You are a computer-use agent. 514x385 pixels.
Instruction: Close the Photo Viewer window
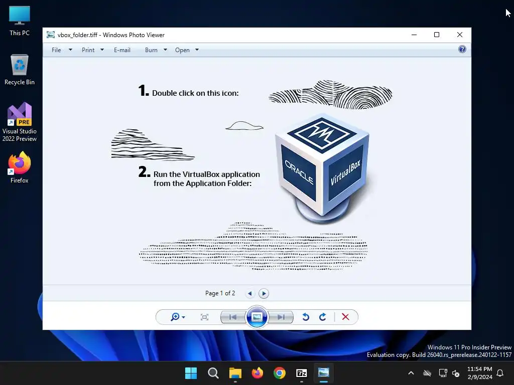(x=460, y=35)
